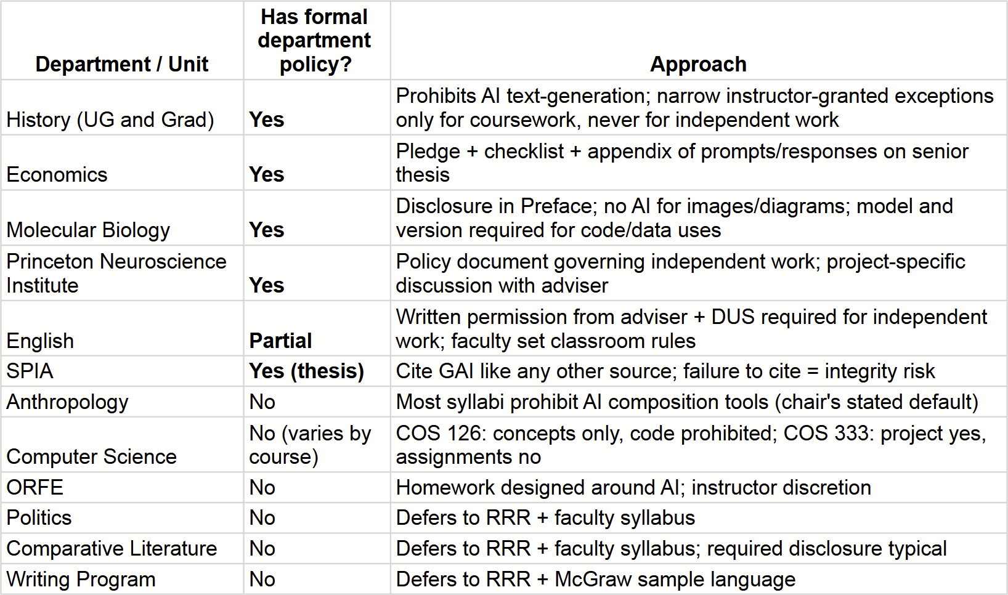
Task: Click the Politics department cell
Action: click(122, 517)
